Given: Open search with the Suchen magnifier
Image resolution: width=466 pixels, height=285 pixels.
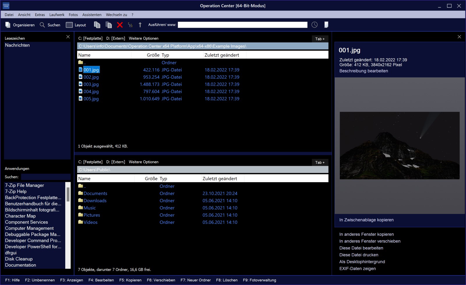Looking at the screenshot, I should (x=43, y=25).
